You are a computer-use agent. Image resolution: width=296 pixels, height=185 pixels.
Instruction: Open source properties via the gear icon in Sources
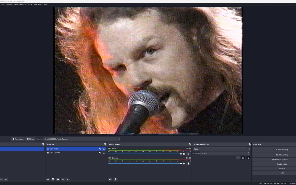pyautogui.click(x=58, y=179)
